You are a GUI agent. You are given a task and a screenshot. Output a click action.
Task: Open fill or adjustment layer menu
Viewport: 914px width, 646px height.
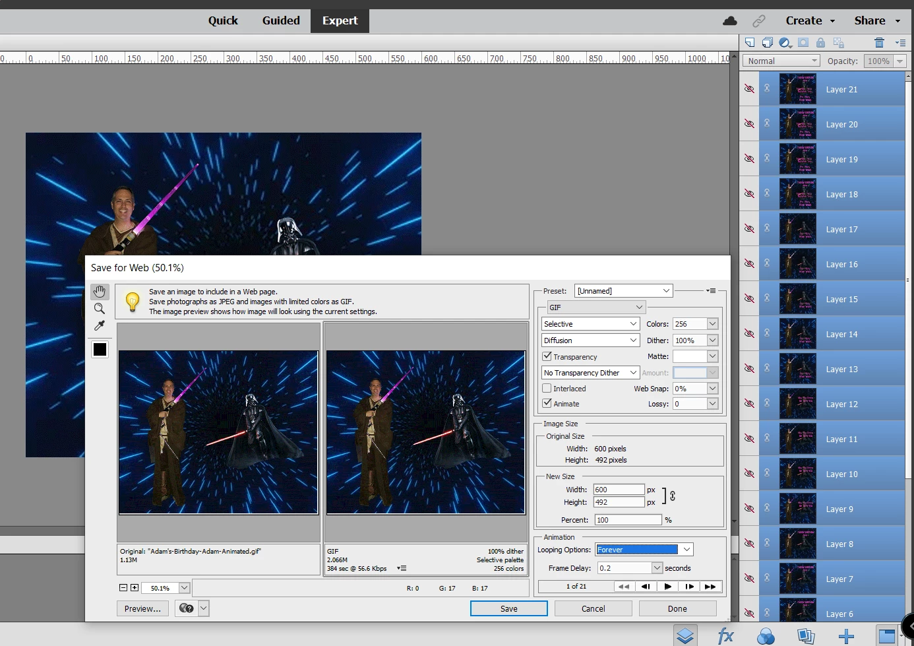(x=785, y=42)
